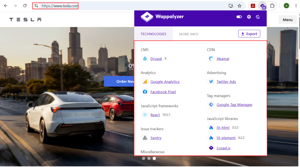Screen dimensions: 300x167
Task: Click the Miscellaneous category heading
Action: (x=152, y=152)
